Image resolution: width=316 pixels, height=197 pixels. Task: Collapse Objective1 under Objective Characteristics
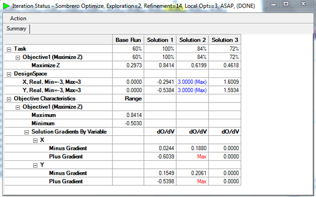click(x=18, y=108)
